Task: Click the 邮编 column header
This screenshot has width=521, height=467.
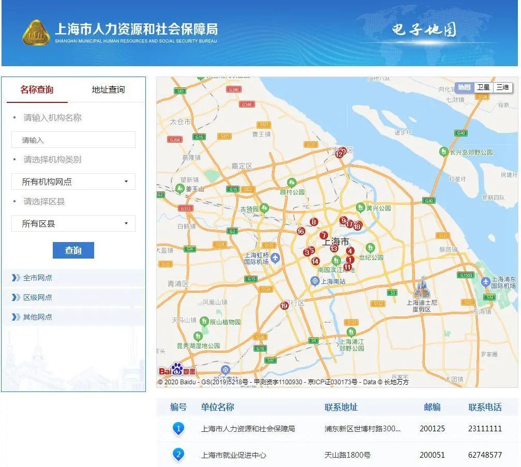Action: coord(433,407)
